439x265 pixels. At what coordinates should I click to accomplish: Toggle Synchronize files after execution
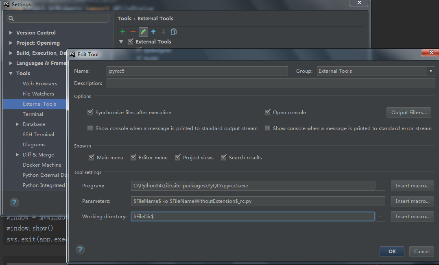coord(90,112)
